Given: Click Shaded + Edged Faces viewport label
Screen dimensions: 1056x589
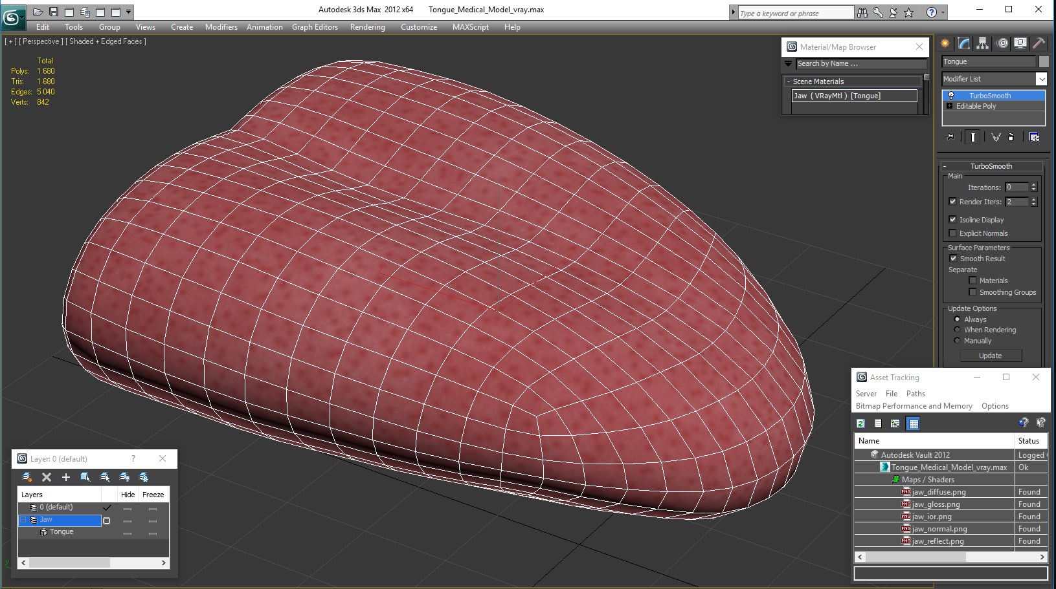Looking at the screenshot, I should (x=107, y=41).
